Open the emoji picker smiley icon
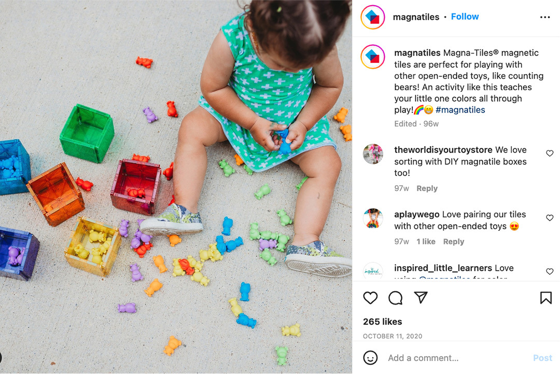The width and height of the screenshot is (560, 374). point(370,357)
